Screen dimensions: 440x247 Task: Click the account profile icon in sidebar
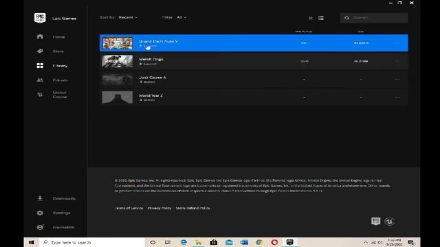point(40,227)
